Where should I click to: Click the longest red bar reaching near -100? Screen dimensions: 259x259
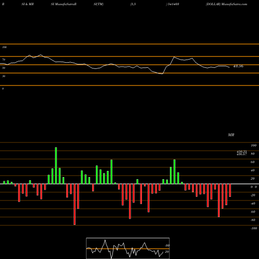tap(75, 204)
